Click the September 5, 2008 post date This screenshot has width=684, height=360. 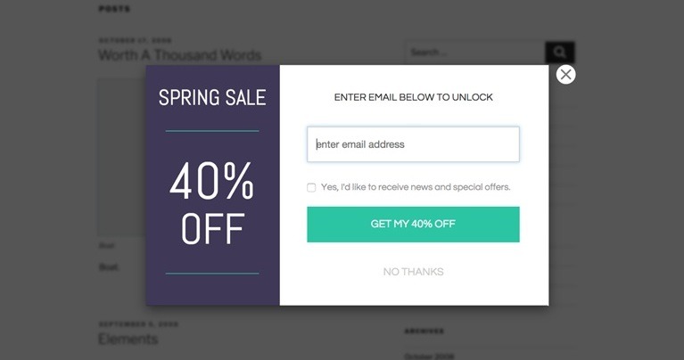(x=138, y=324)
